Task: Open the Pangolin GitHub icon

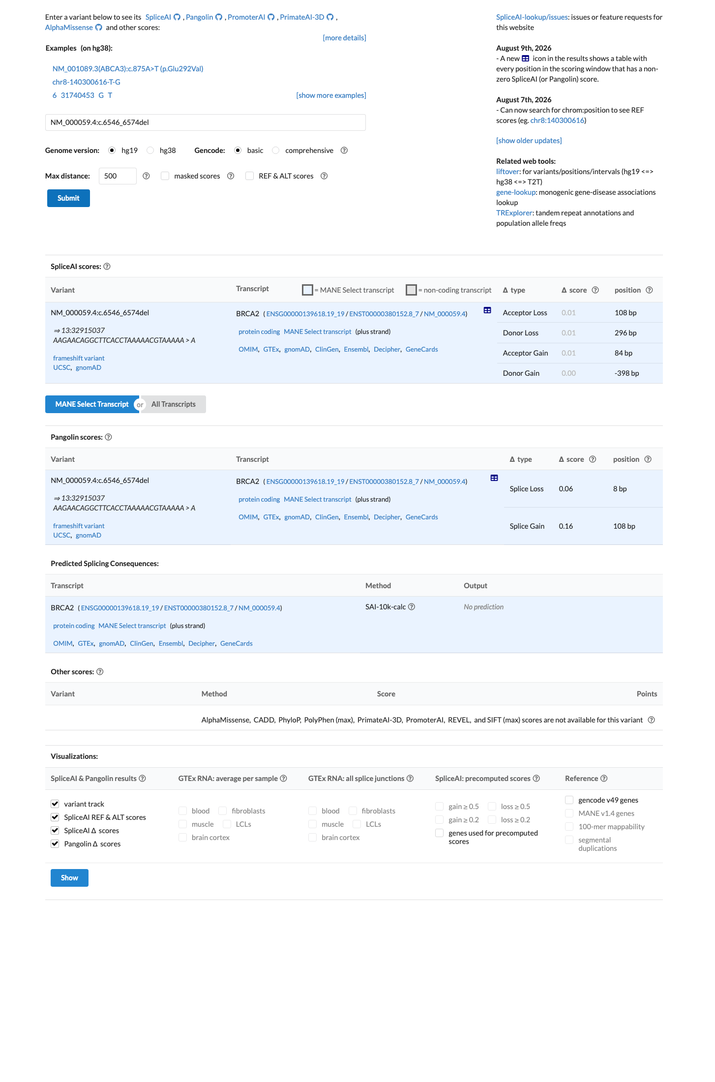Action: [x=219, y=17]
